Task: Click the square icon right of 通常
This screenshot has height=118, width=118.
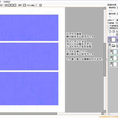Action: point(25,5)
